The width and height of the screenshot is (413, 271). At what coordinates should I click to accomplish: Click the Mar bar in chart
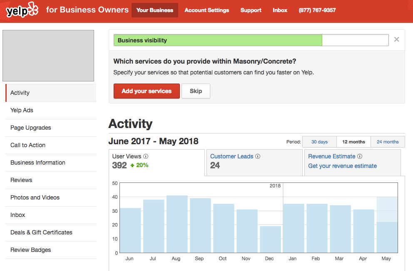tap(340, 229)
